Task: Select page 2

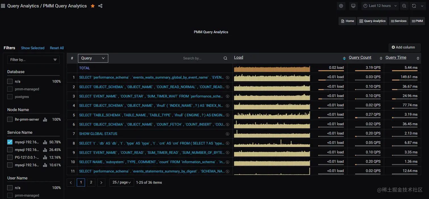Action: [x=91, y=182]
